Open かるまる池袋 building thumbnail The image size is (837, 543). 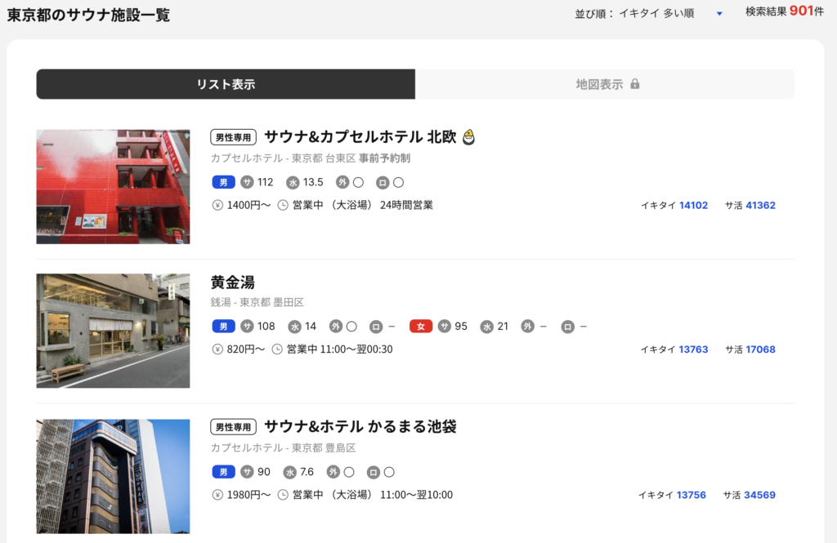113,476
